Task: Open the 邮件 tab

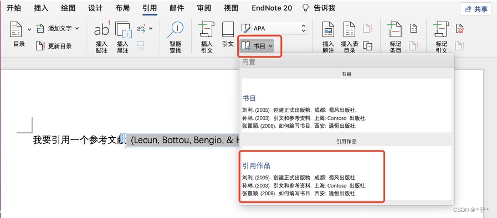Action: [177, 8]
